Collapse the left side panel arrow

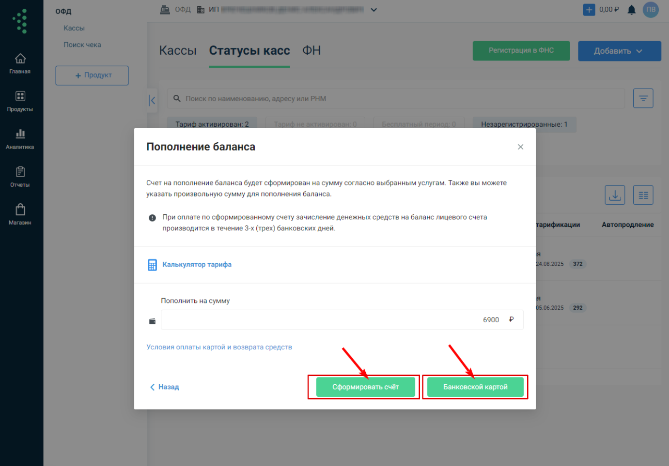pos(152,101)
